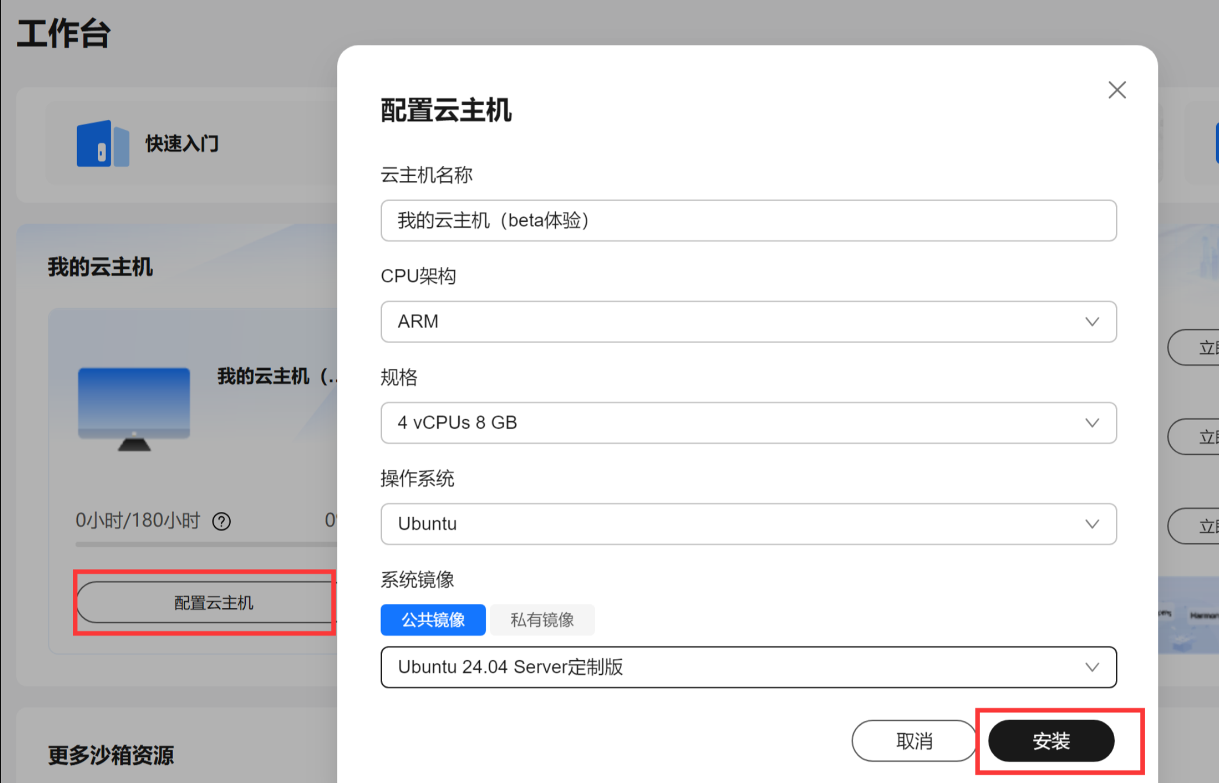Select the 公共镜像 tab

[x=433, y=620]
